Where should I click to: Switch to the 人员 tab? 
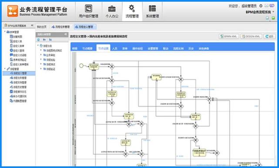click(x=115, y=48)
